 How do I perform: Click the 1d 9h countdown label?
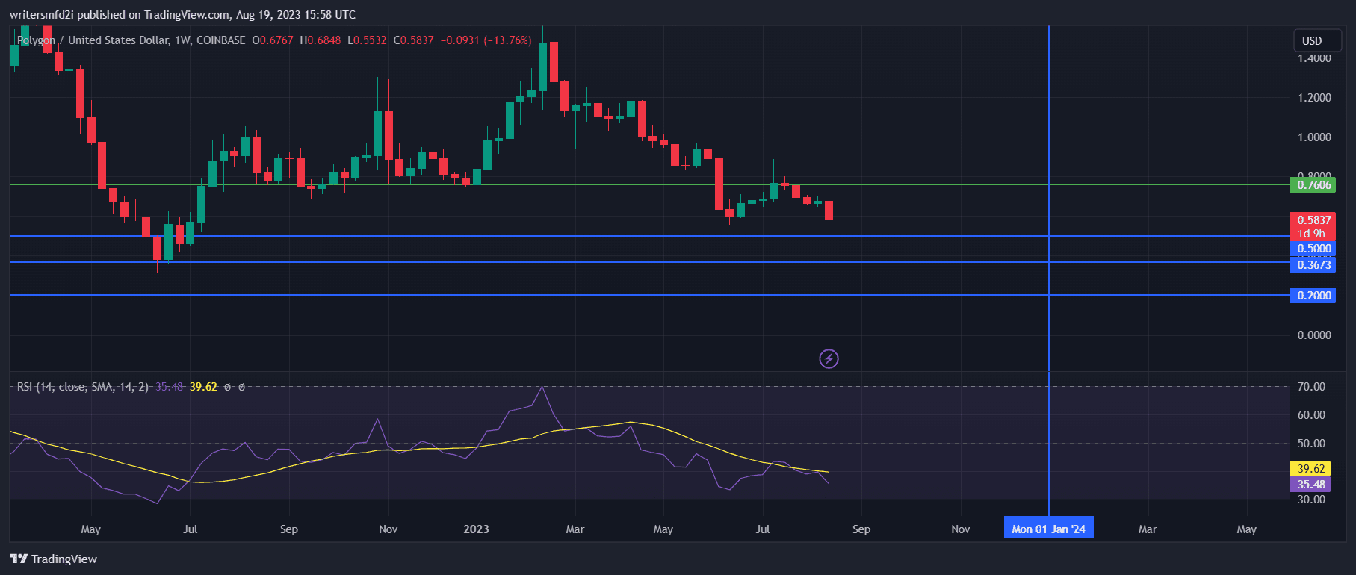pos(1312,234)
